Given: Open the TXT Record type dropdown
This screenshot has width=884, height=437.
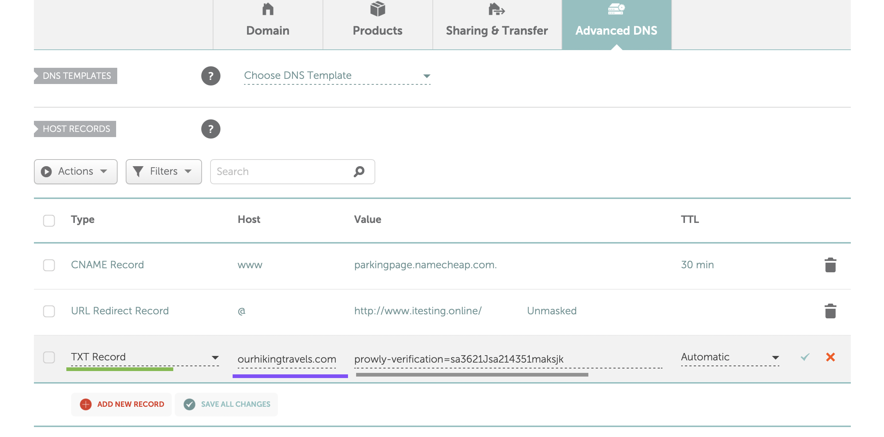Looking at the screenshot, I should click(x=216, y=357).
